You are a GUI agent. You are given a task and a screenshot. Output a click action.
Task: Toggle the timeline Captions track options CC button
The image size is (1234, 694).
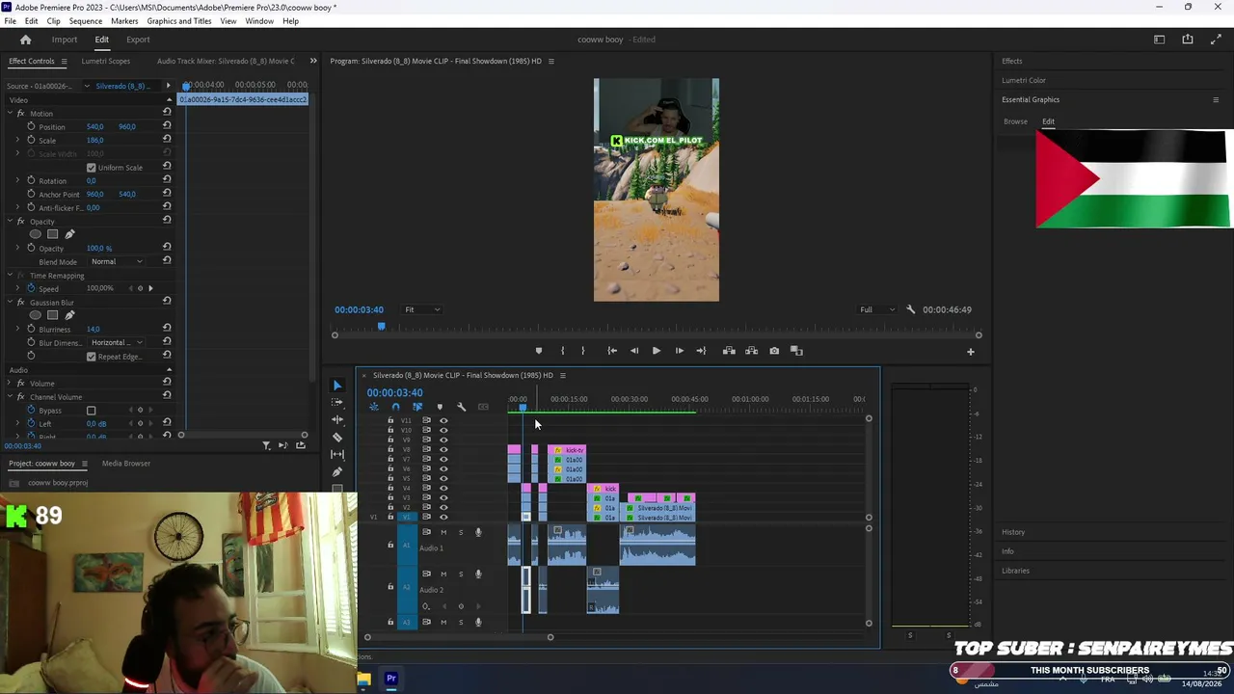[x=483, y=407]
